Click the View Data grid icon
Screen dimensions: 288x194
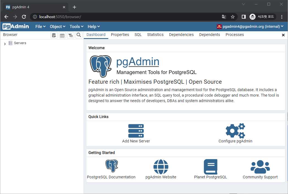[62, 35]
